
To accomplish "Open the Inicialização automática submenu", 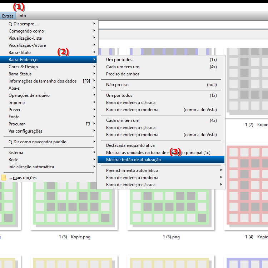I will click(x=49, y=167).
